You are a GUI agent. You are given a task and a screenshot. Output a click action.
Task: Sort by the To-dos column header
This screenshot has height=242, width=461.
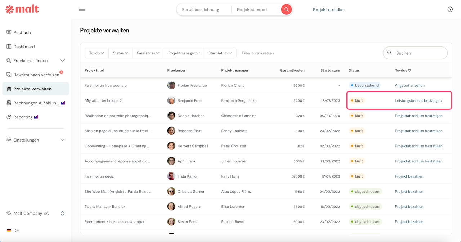tap(403, 70)
